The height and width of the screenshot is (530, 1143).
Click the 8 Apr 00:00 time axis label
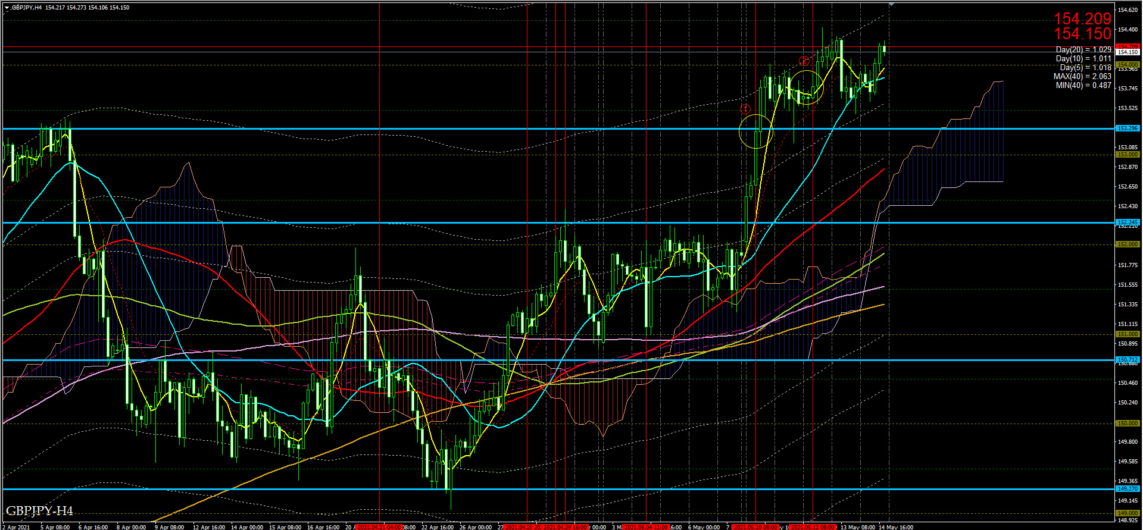[x=132, y=527]
